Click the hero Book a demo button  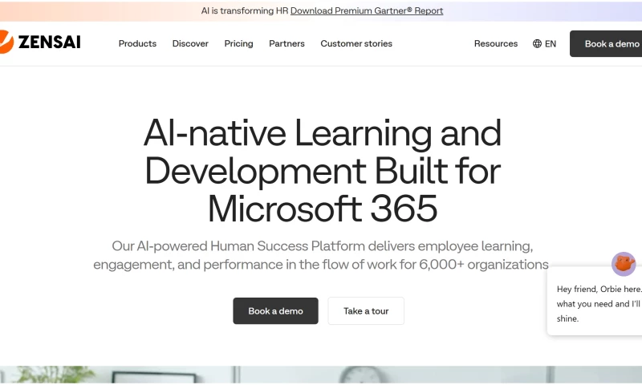[x=275, y=311]
